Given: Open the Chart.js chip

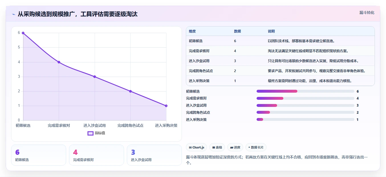Looking at the screenshot, I should [x=196, y=147].
